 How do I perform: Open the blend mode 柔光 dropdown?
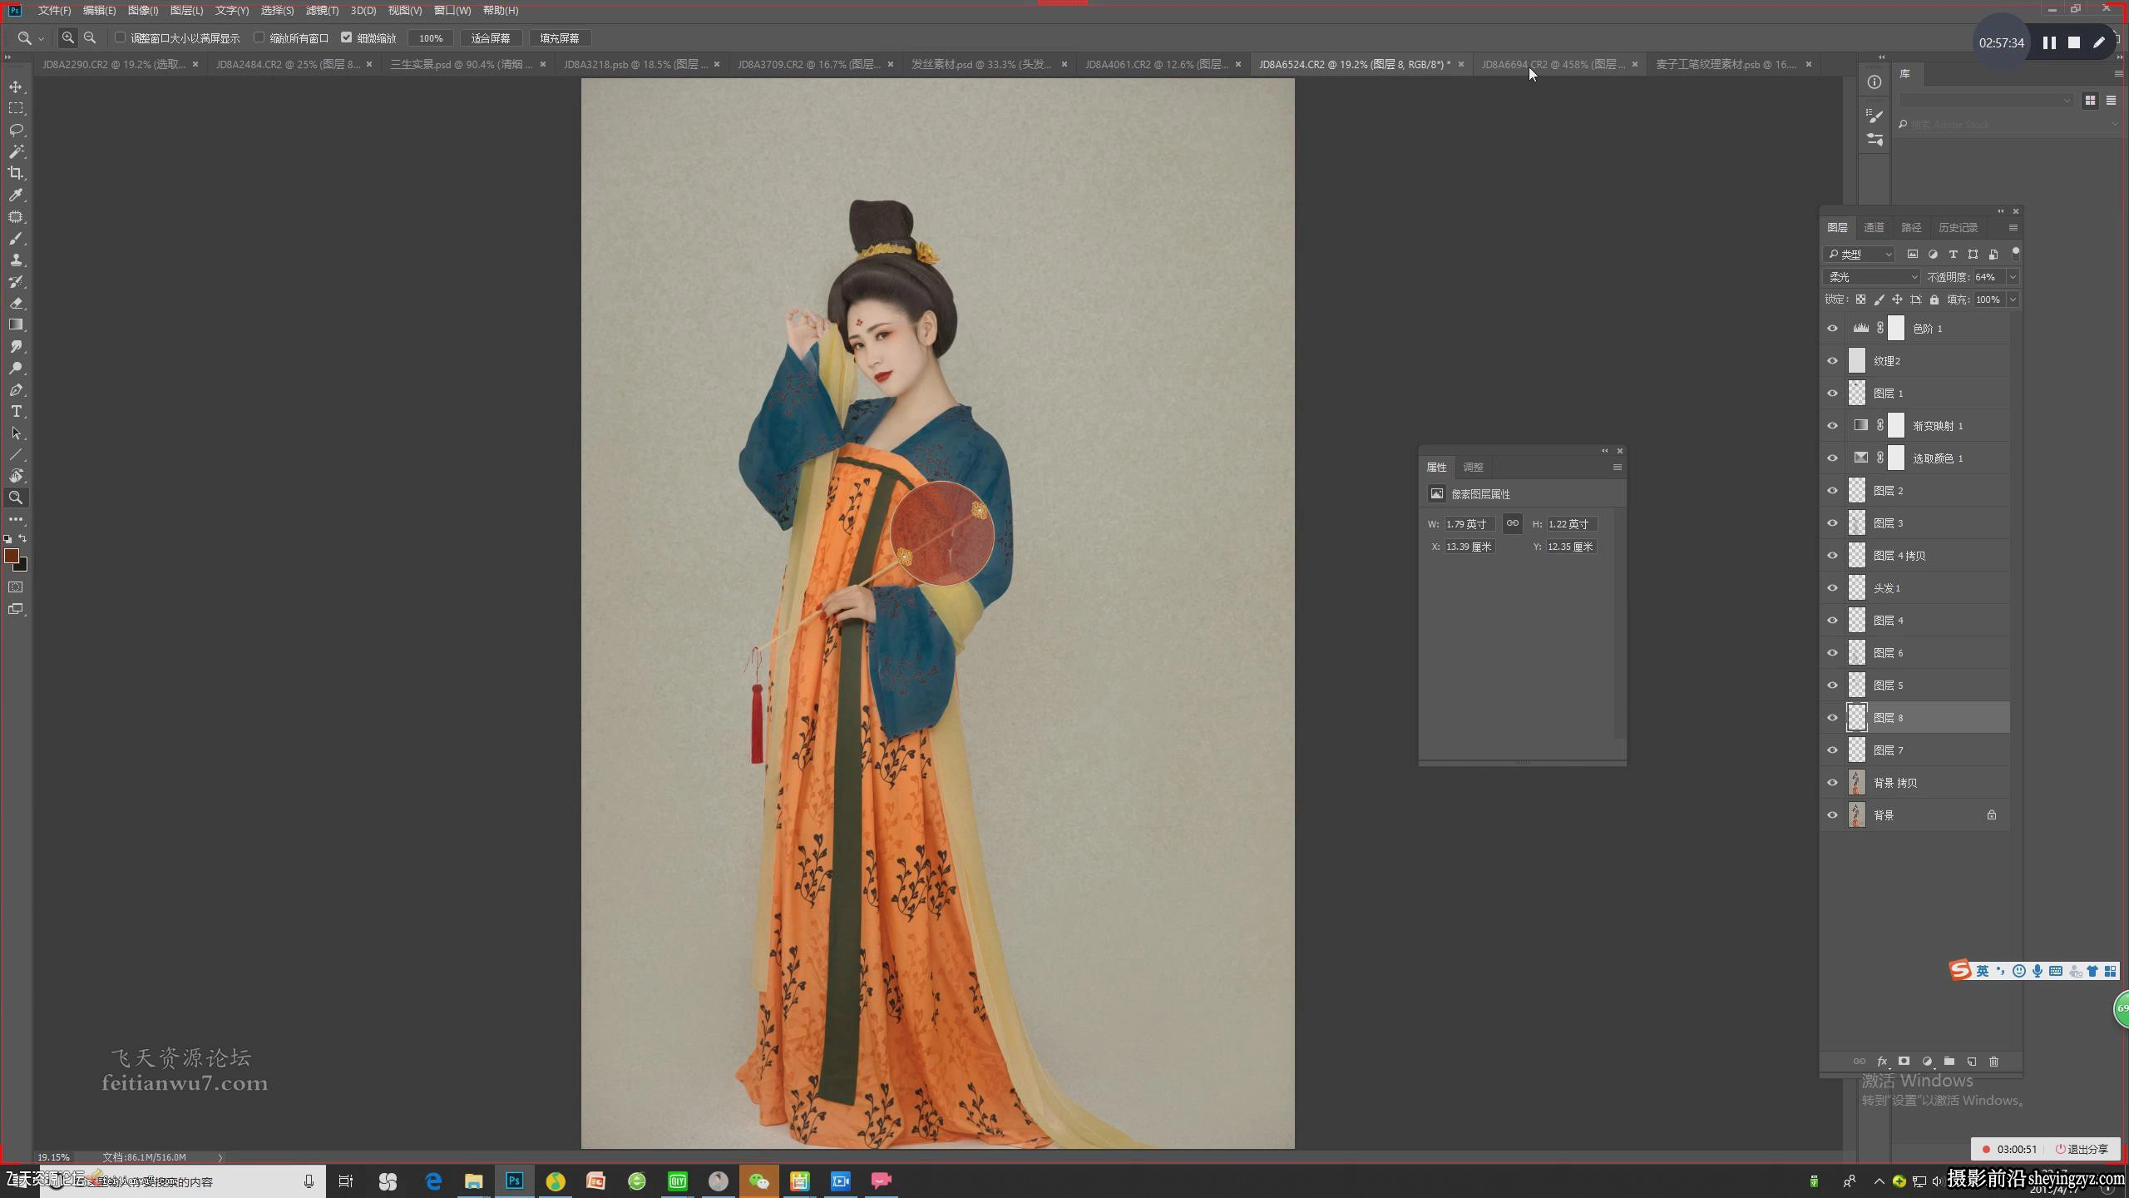(x=1871, y=277)
